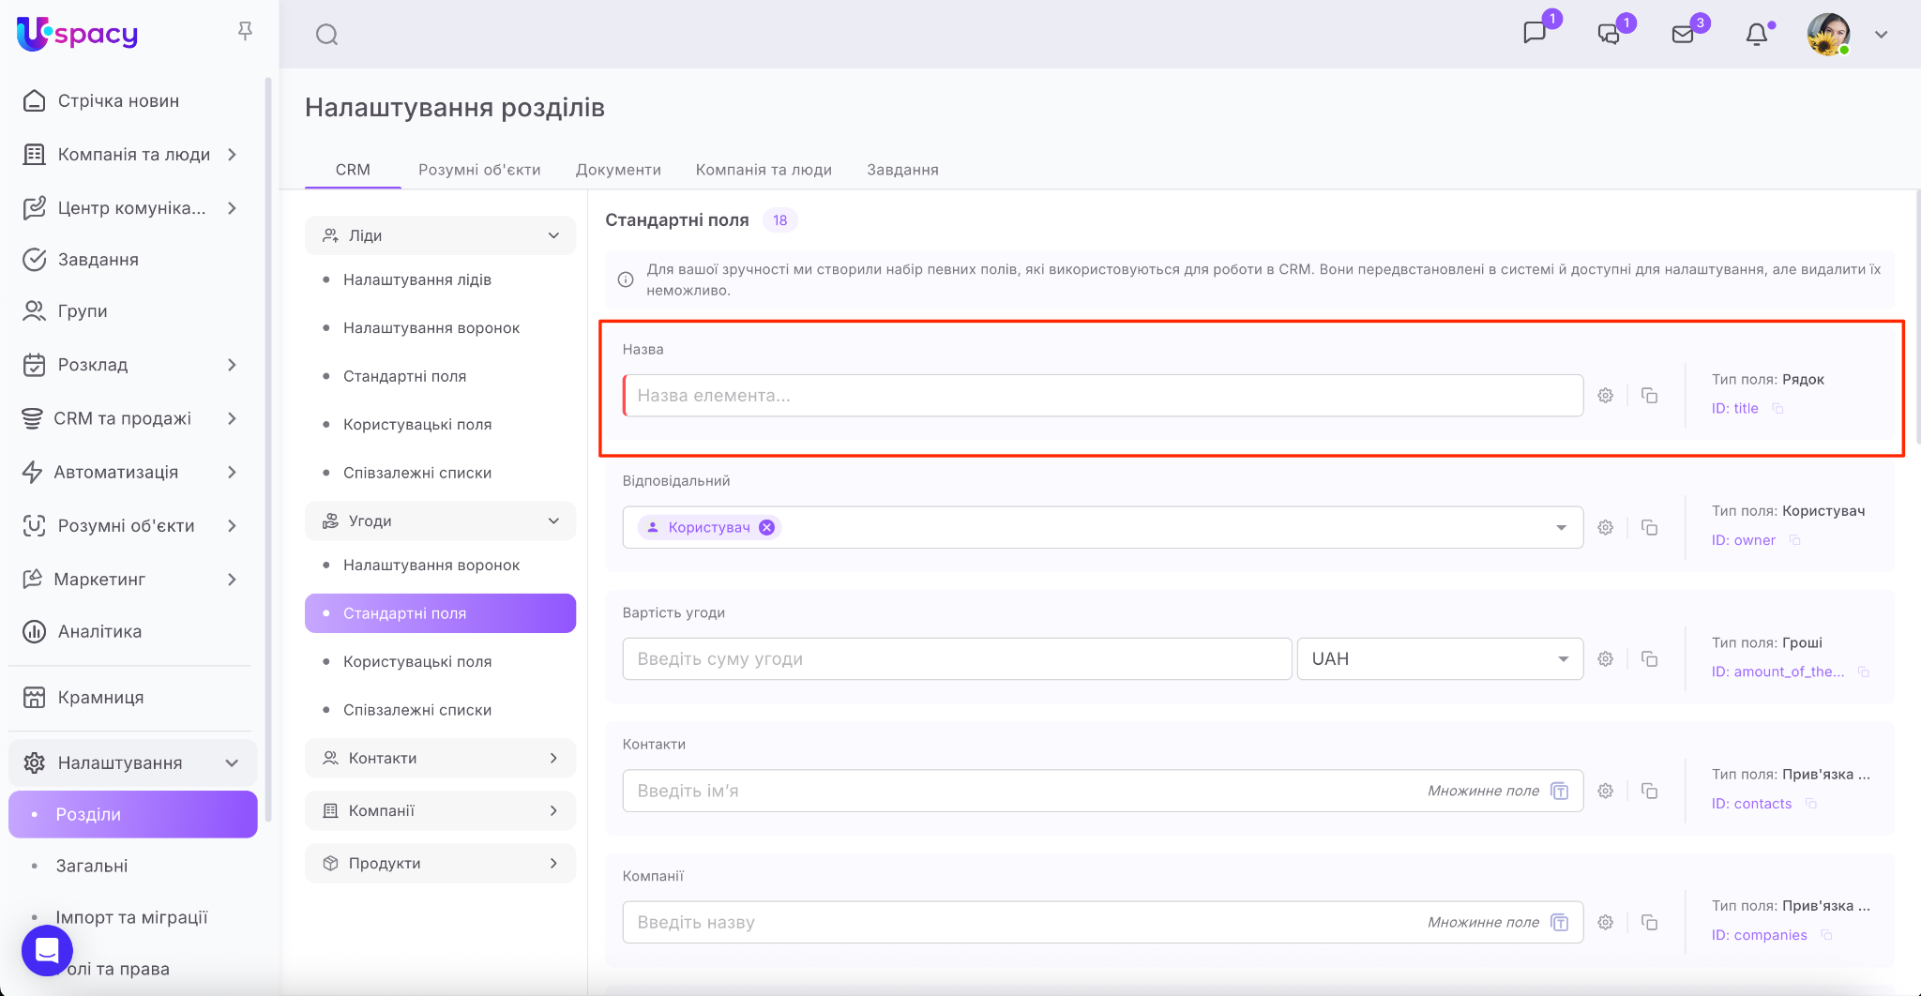Screen dimensions: 1921x996
Task: Switch to the Розумні об'єкти tab
Action: (478, 170)
